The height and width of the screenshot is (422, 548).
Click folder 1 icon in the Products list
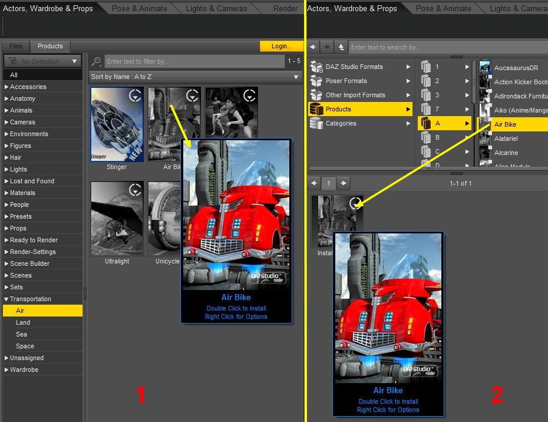425,67
